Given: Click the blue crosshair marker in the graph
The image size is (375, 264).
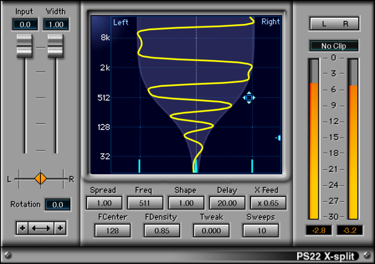Looking at the screenshot, I should tap(249, 97).
